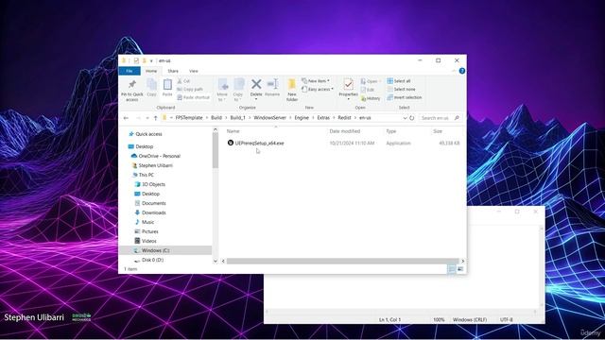Click Extras in breadcrumb path
Screen dimensions: 605x340
pyautogui.click(x=323, y=118)
